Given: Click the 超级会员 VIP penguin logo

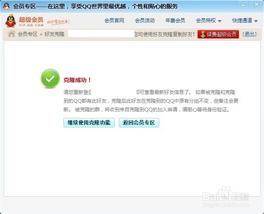Looking at the screenshot, I should [11, 21].
